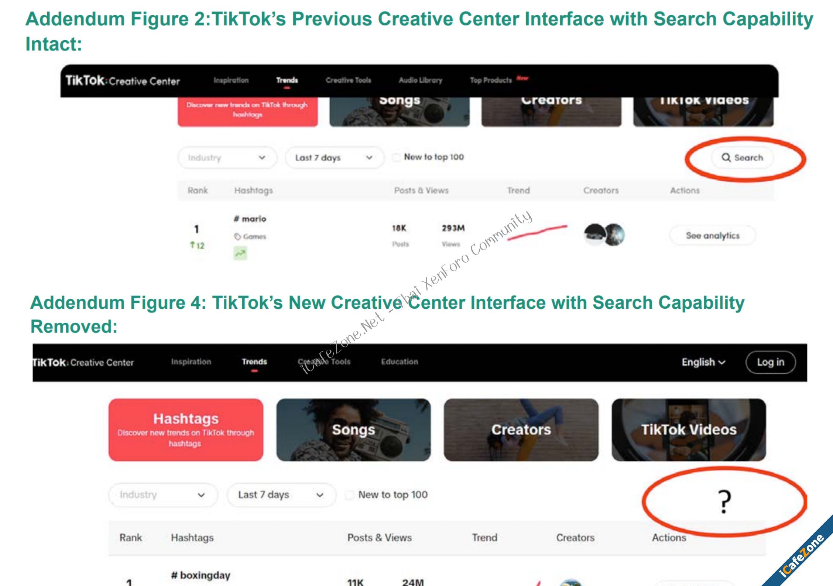This screenshot has height=586, width=833.
Task: Click the Rank column header in lower table
Action: pyautogui.click(x=131, y=538)
